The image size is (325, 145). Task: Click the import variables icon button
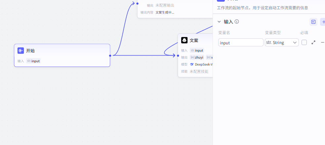tap(313, 22)
